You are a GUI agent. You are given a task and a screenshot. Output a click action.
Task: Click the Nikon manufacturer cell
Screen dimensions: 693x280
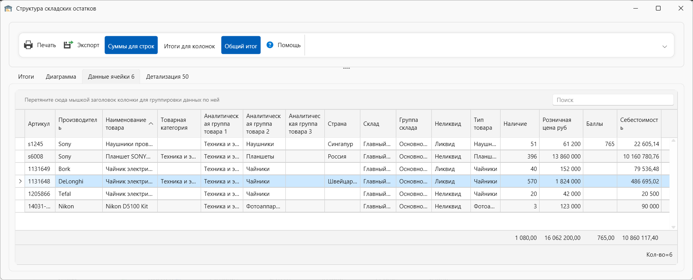[x=78, y=206]
